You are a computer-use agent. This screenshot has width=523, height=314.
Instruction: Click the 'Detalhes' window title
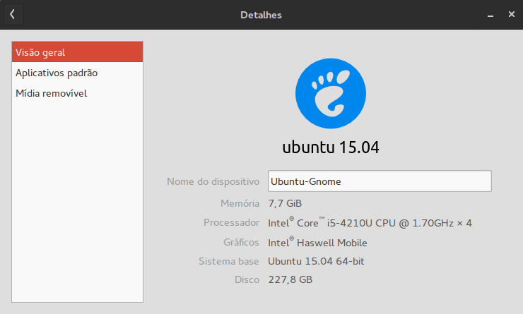click(x=261, y=15)
